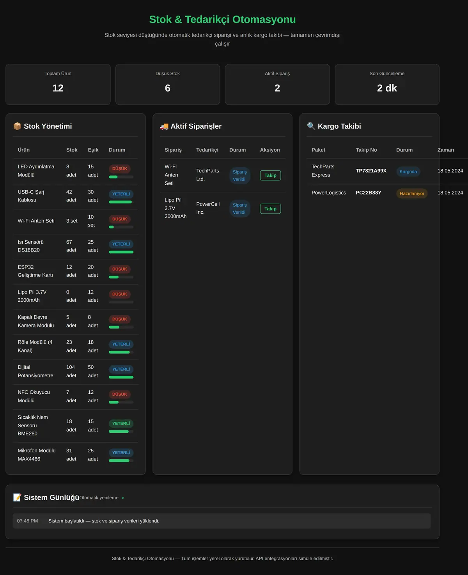Screen dimensions: 468x575
Task: Click the truck icon beside Aktif Siparişler
Action: [x=164, y=126]
